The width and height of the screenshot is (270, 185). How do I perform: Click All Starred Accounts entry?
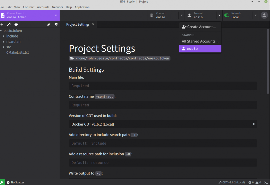200,41
